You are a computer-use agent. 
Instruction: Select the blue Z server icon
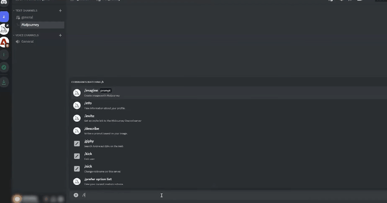pos(4,17)
